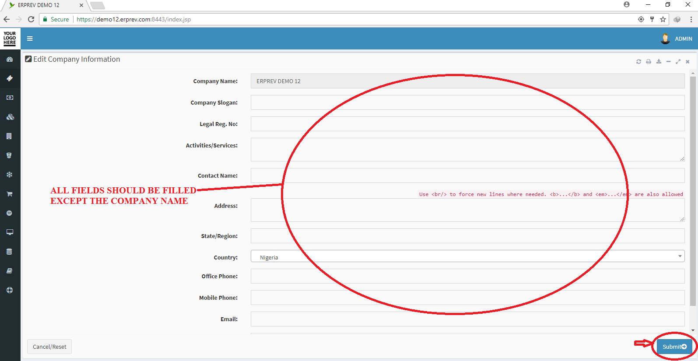Viewport: 698px width, 361px height.
Task: Click into the Address text area
Action: pyautogui.click(x=467, y=210)
